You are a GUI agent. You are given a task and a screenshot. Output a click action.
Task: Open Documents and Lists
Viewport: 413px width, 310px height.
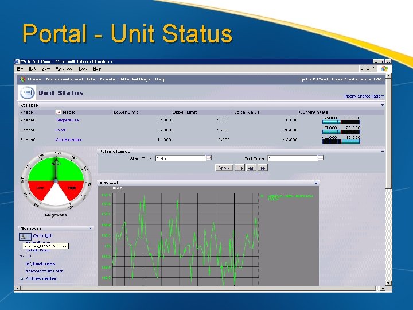click(x=71, y=79)
